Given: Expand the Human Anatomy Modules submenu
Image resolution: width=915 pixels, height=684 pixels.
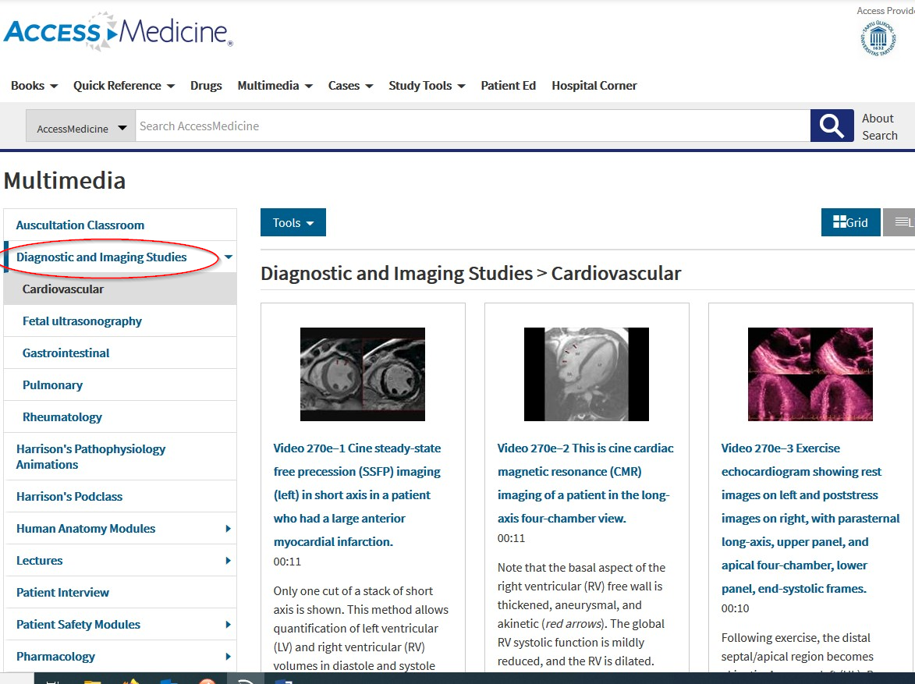Looking at the screenshot, I should pyautogui.click(x=228, y=528).
